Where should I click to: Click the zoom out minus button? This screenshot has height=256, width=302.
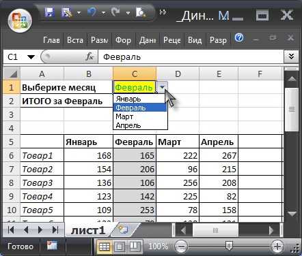click(181, 246)
